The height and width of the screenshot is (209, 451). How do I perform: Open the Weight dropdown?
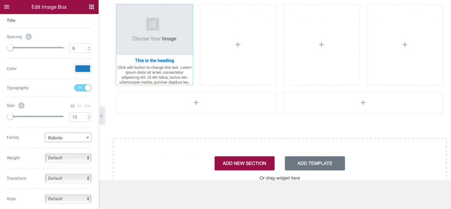pyautogui.click(x=68, y=158)
